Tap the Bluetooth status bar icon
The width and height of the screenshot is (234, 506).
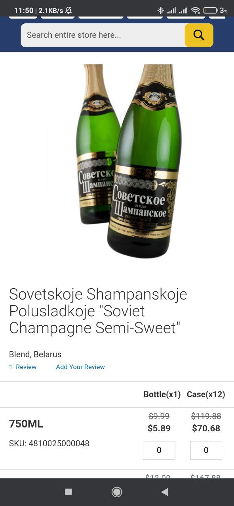coord(160,11)
